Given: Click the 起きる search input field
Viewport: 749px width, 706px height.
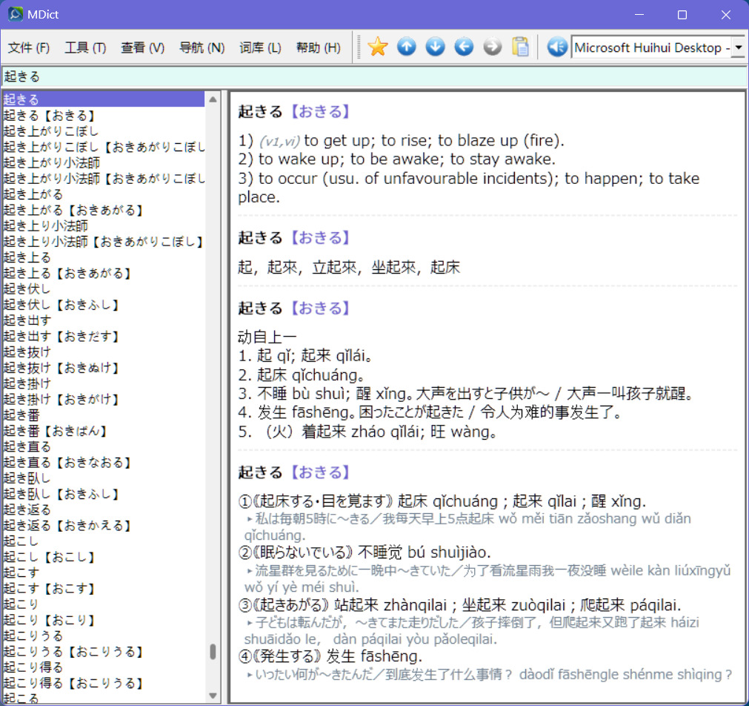Looking at the screenshot, I should pyautogui.click(x=375, y=76).
